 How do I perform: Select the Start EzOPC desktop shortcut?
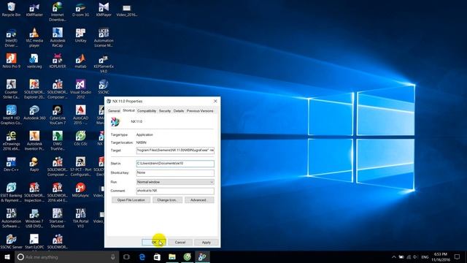tap(34, 242)
